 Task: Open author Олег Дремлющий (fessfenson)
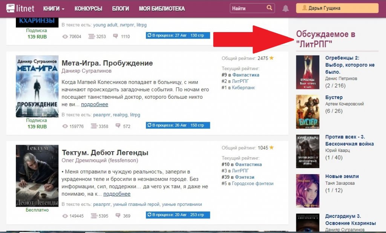click(100, 161)
